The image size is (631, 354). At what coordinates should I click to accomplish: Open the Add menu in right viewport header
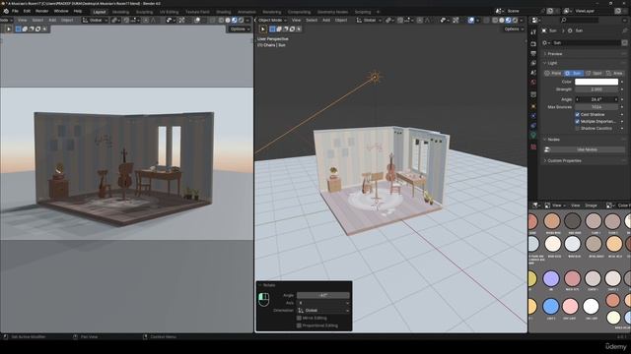[x=326, y=20]
